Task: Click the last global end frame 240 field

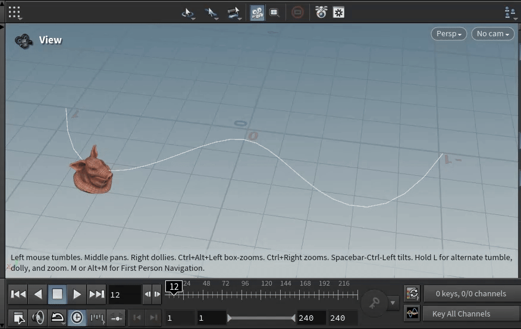Action: click(343, 318)
